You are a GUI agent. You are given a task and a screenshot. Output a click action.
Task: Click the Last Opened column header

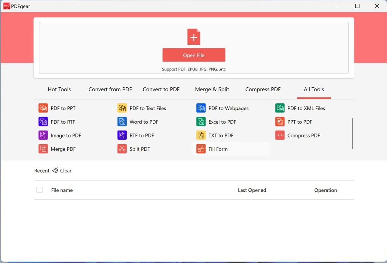click(x=252, y=190)
